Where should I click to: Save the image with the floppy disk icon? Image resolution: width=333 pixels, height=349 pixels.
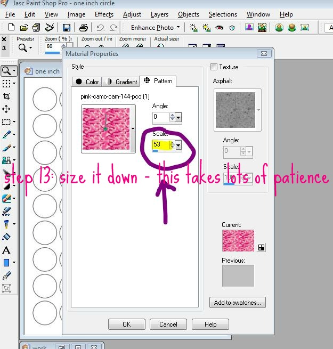66,28
